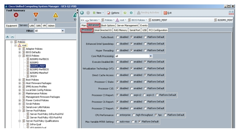Image resolution: width=240 pixels, height=133 pixels.
Task: Click the Scrub Policies tree icon
Action: click(24, 104)
